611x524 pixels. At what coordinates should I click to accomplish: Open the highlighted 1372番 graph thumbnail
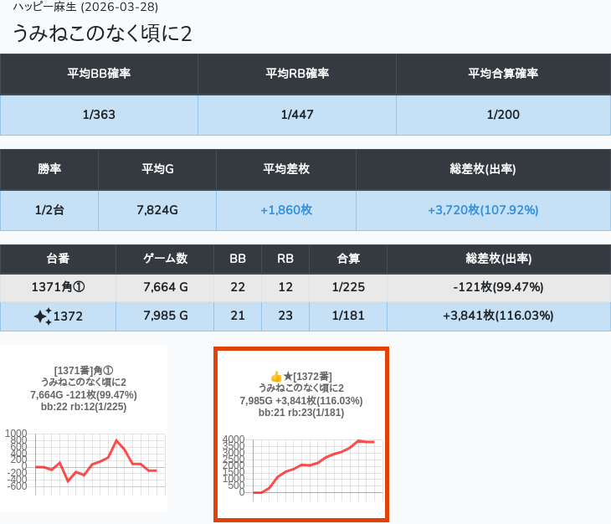[x=301, y=434]
